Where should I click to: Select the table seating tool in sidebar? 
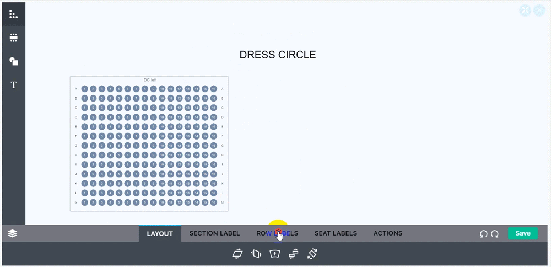tap(13, 38)
